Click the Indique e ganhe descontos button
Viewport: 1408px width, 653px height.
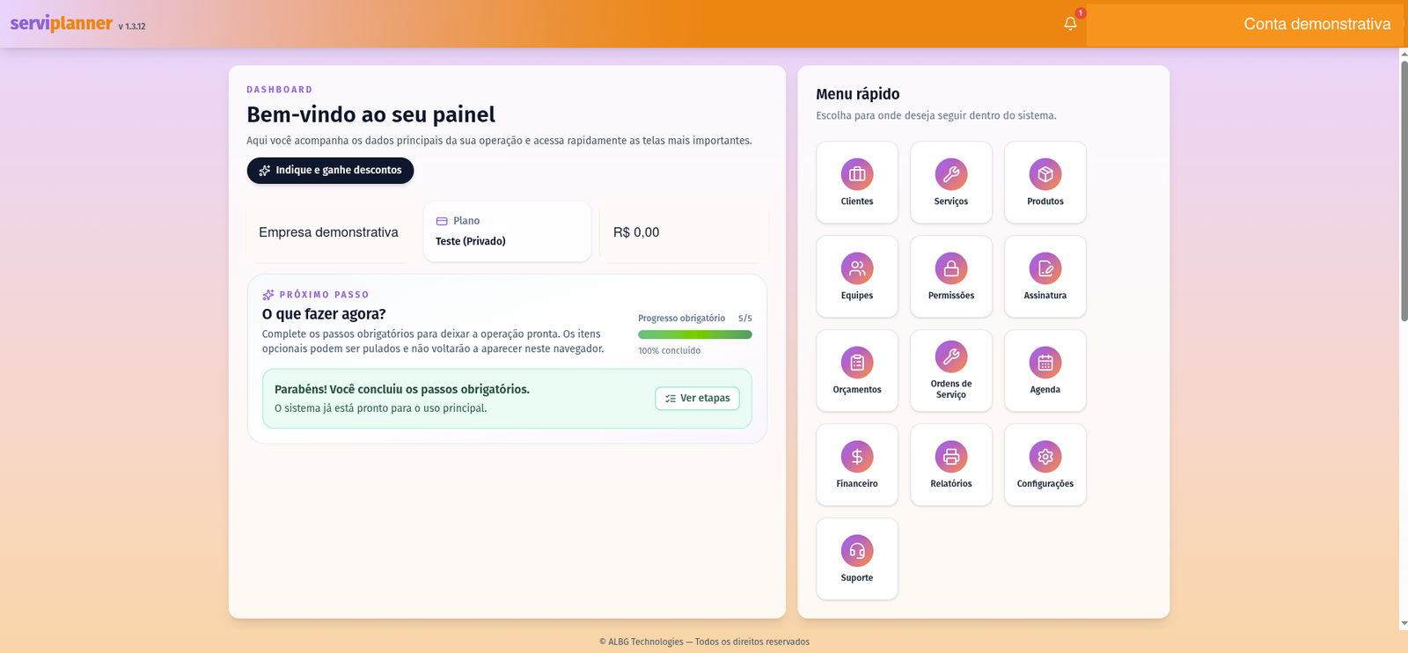[330, 171]
